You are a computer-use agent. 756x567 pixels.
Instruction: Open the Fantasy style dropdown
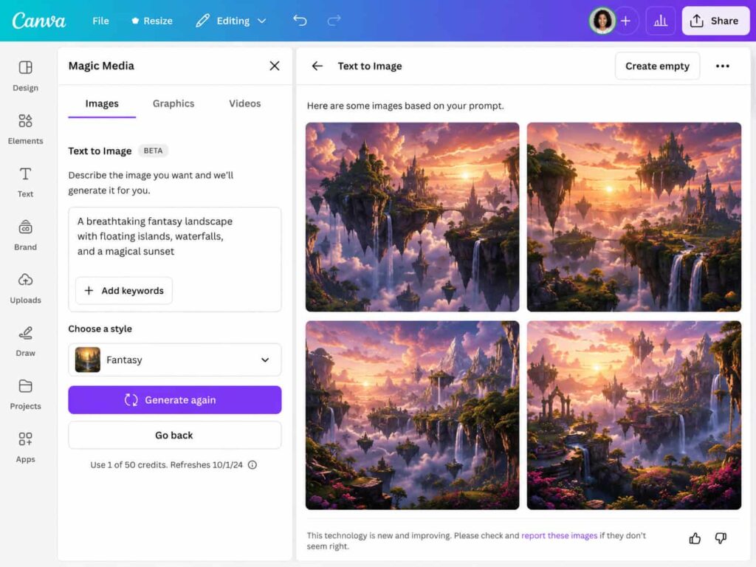(x=174, y=360)
